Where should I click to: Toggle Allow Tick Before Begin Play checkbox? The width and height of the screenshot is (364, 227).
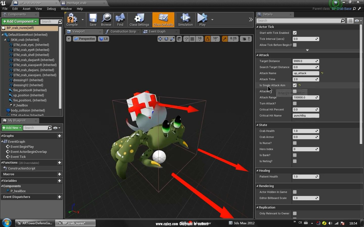(x=295, y=45)
